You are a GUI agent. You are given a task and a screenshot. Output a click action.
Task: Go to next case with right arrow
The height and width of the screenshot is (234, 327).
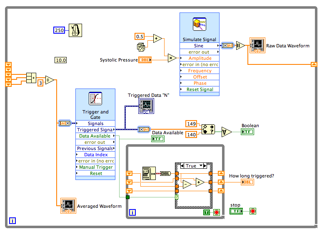[x=205, y=166]
